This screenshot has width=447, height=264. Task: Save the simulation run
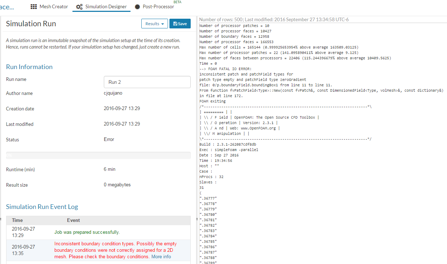[180, 24]
